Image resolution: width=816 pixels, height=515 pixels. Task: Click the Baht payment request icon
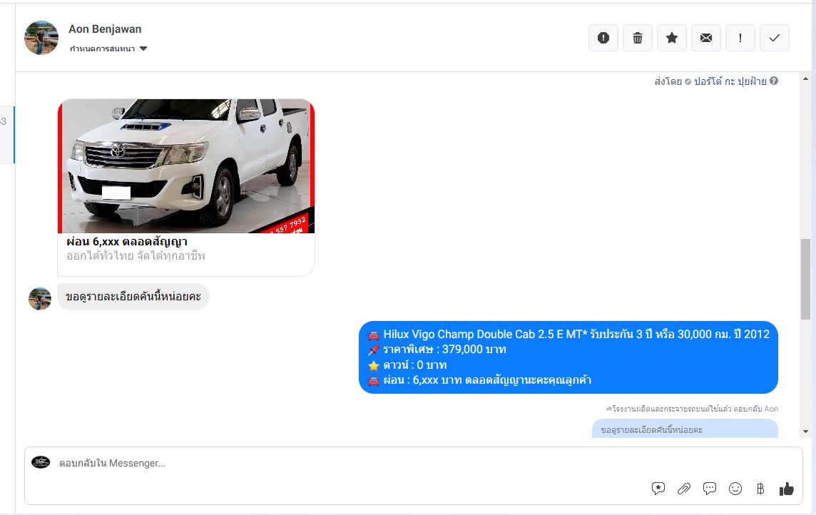click(760, 489)
